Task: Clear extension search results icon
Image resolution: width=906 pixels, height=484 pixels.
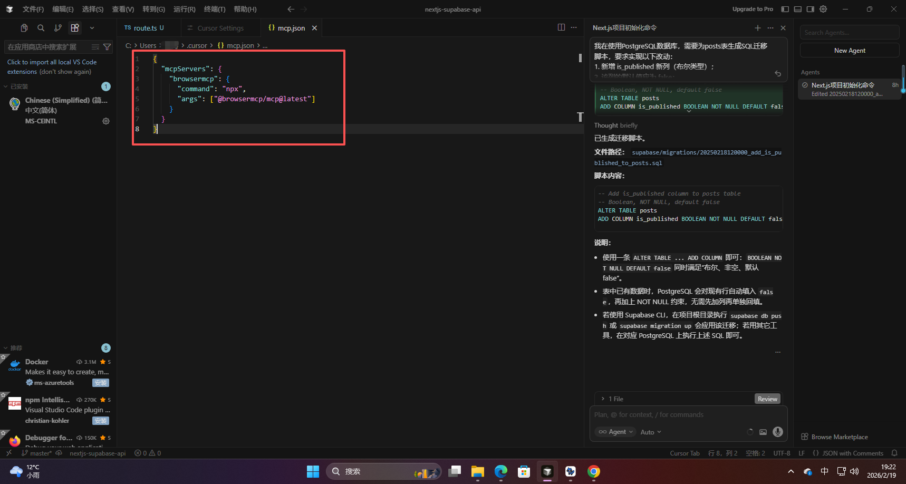Action: point(95,47)
